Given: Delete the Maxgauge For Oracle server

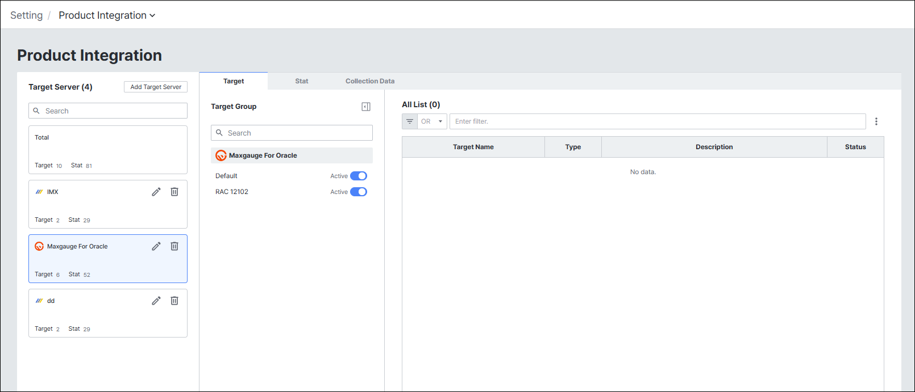Looking at the screenshot, I should (174, 246).
